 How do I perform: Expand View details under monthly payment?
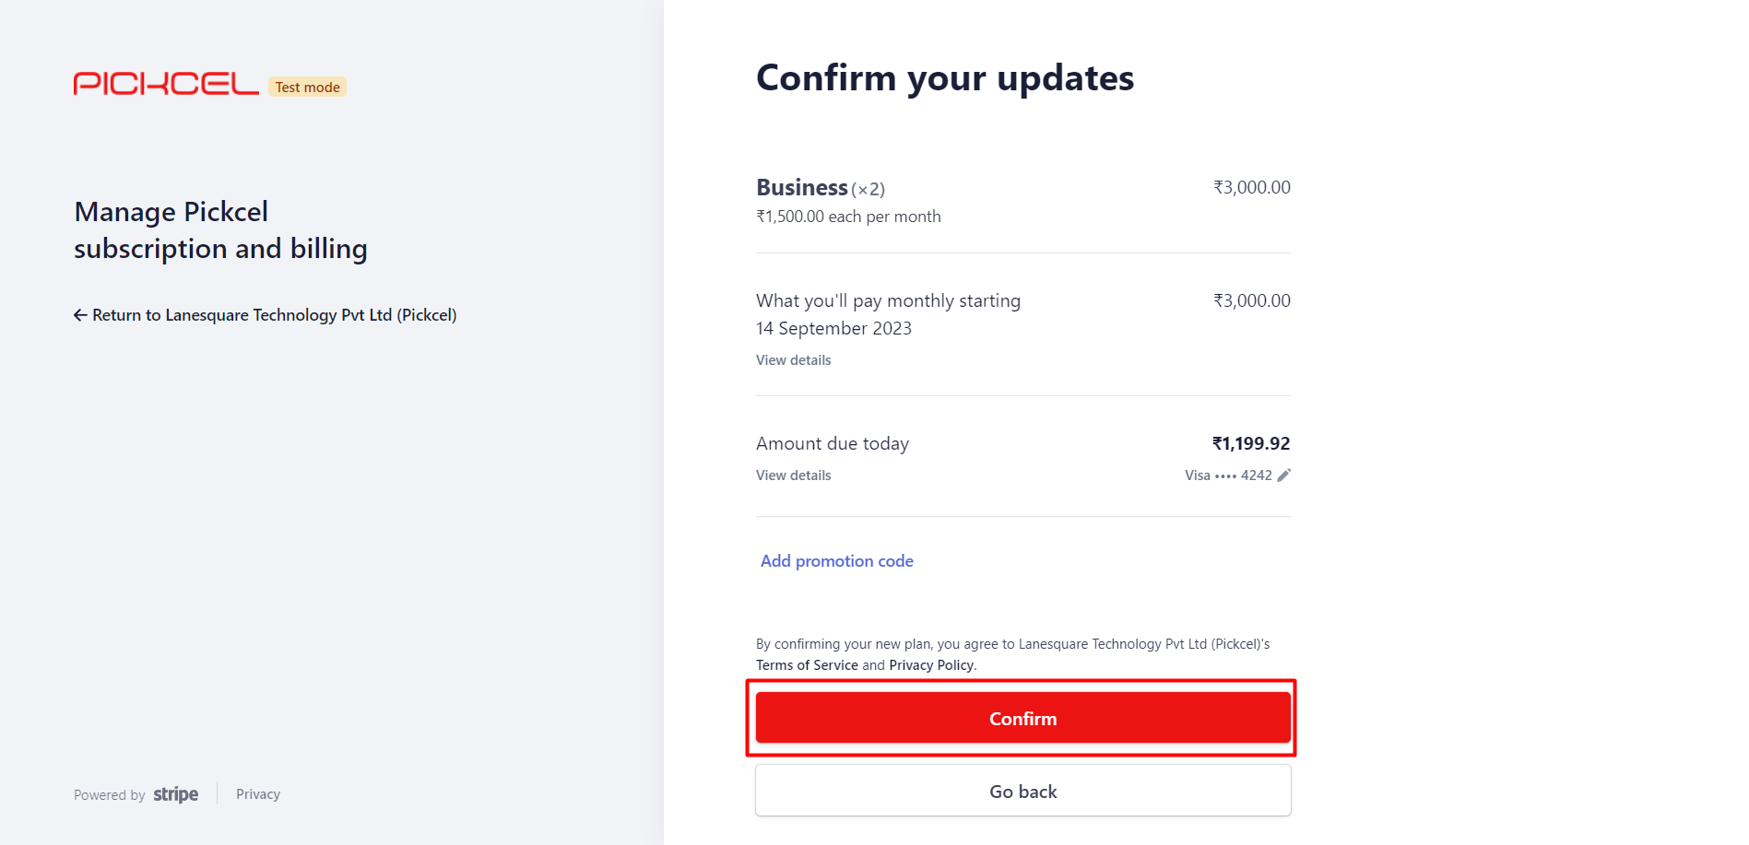(x=793, y=360)
